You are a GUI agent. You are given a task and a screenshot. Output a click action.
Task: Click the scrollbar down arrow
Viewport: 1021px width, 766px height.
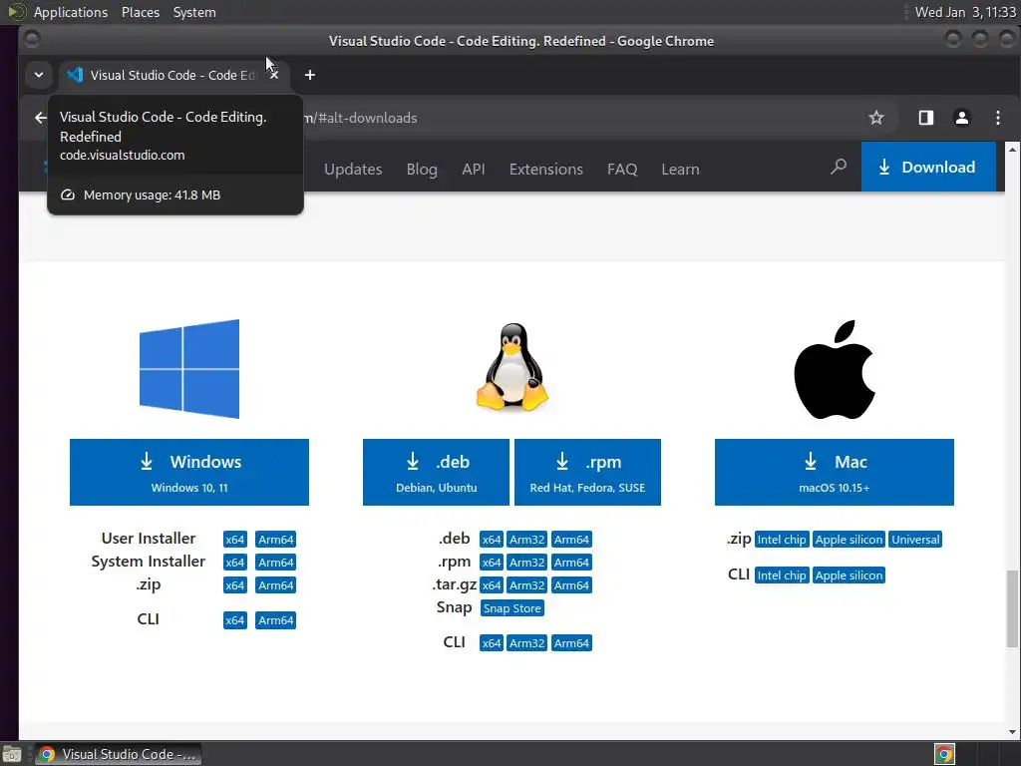click(1012, 732)
